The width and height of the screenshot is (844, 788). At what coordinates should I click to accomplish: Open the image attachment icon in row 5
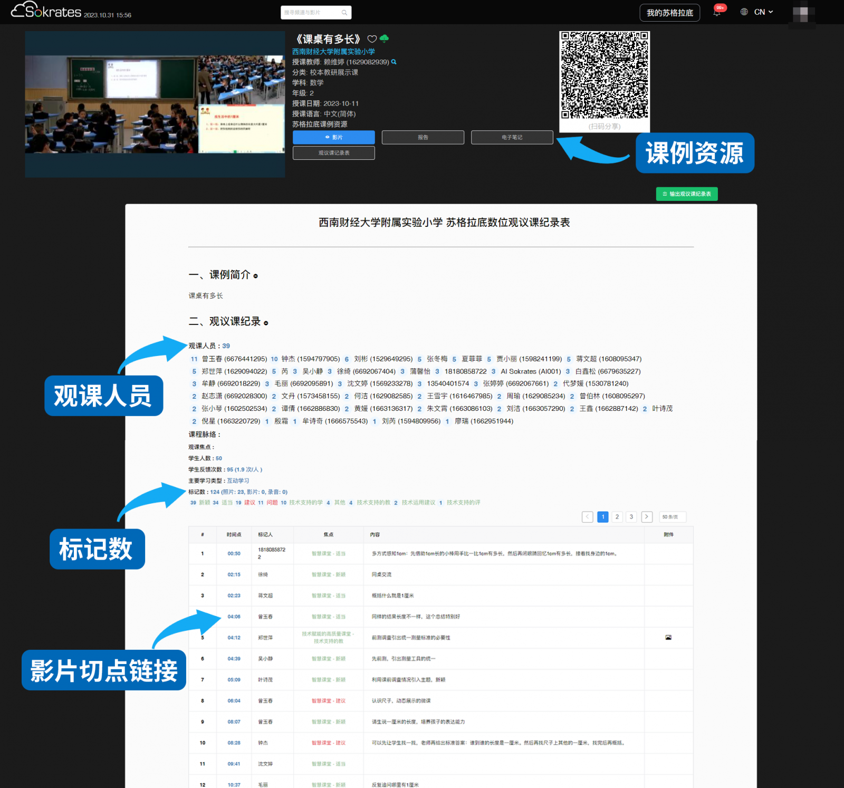point(668,638)
